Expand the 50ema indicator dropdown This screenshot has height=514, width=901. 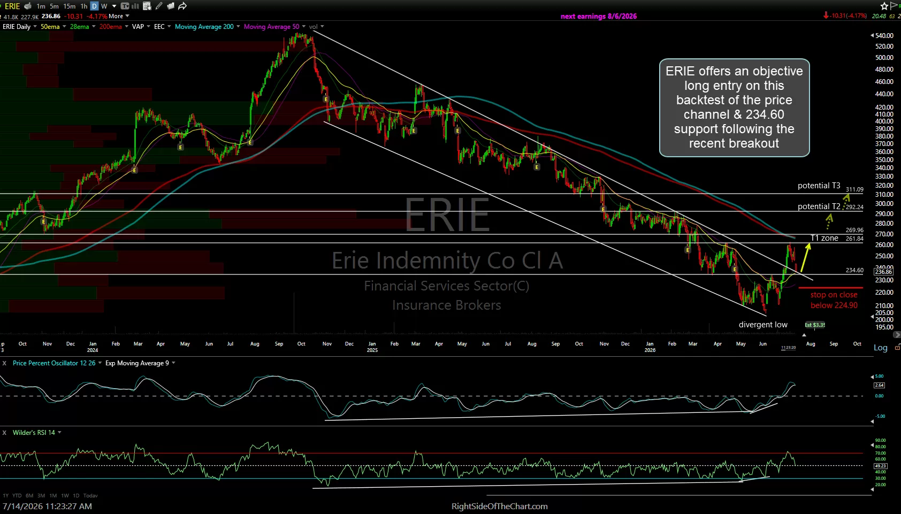pyautogui.click(x=64, y=26)
